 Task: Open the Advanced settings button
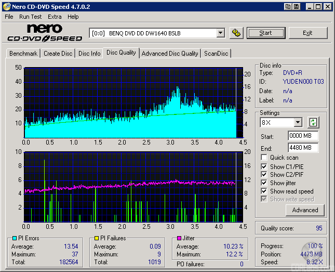pos(305,210)
